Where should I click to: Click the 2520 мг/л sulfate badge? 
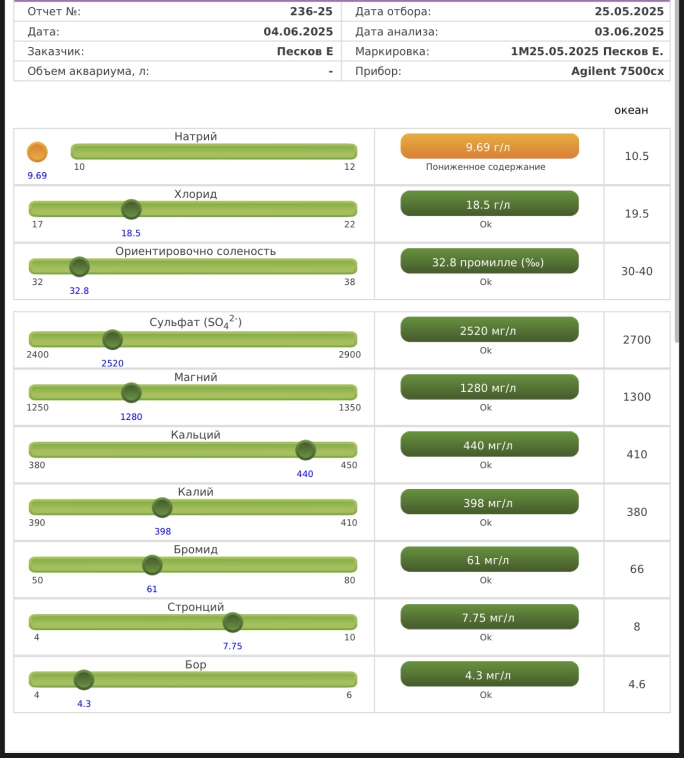click(489, 330)
